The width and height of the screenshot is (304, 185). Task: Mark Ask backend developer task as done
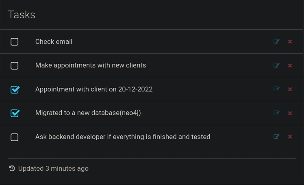pyautogui.click(x=15, y=137)
